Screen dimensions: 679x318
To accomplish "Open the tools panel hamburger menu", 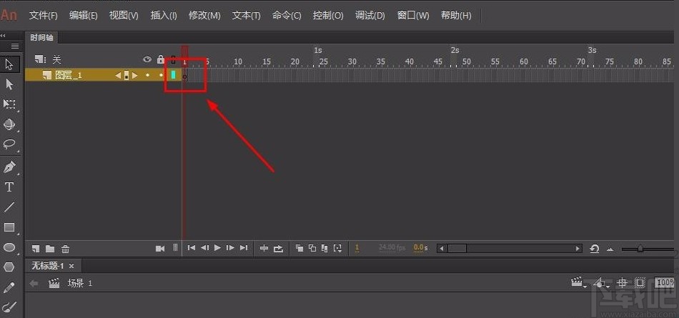I will pyautogui.click(x=15, y=46).
